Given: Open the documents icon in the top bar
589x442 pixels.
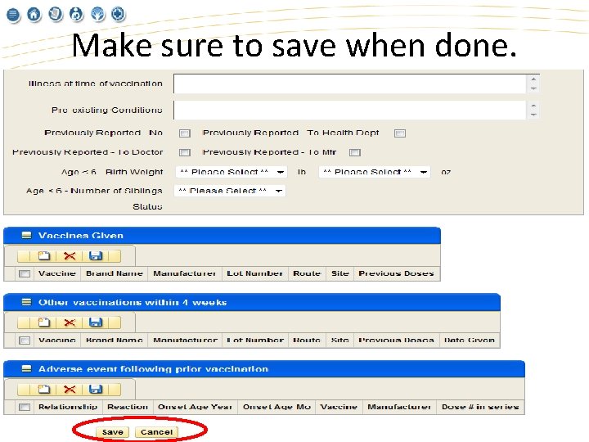Looking at the screenshot, I should point(56,14).
